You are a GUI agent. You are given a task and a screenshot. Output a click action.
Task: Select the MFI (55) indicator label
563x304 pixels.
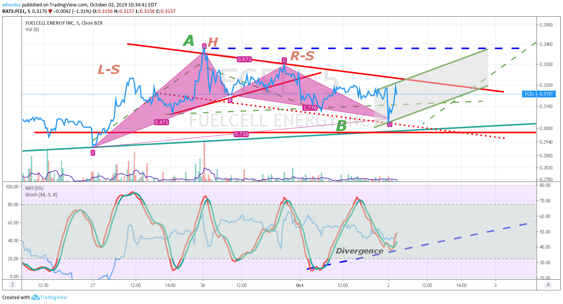point(34,188)
